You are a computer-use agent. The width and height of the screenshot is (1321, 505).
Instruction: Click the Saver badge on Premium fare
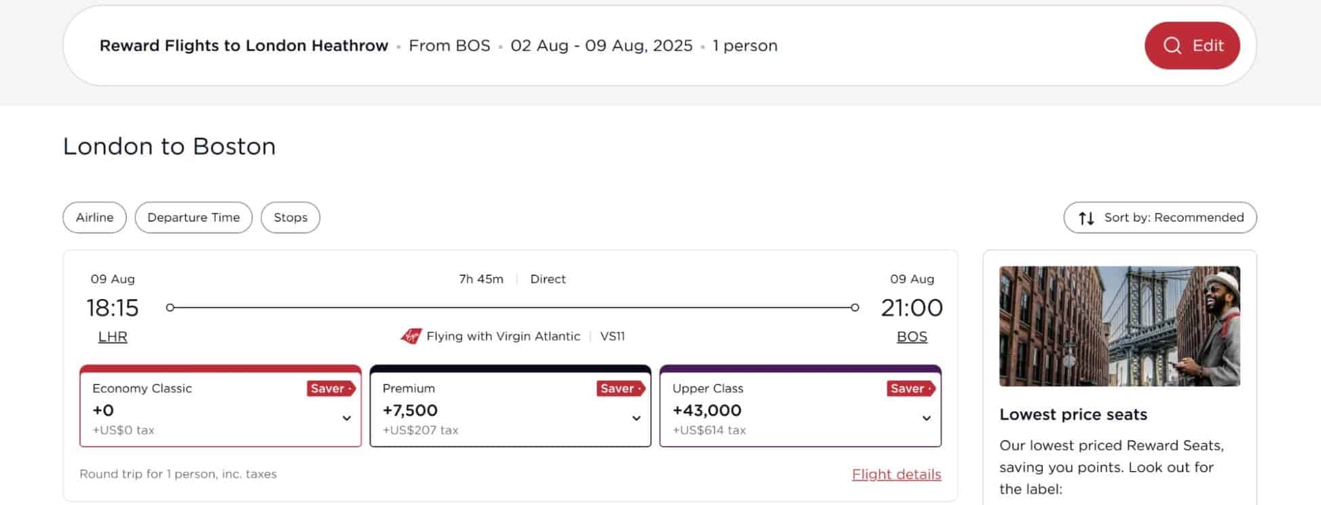coord(619,388)
